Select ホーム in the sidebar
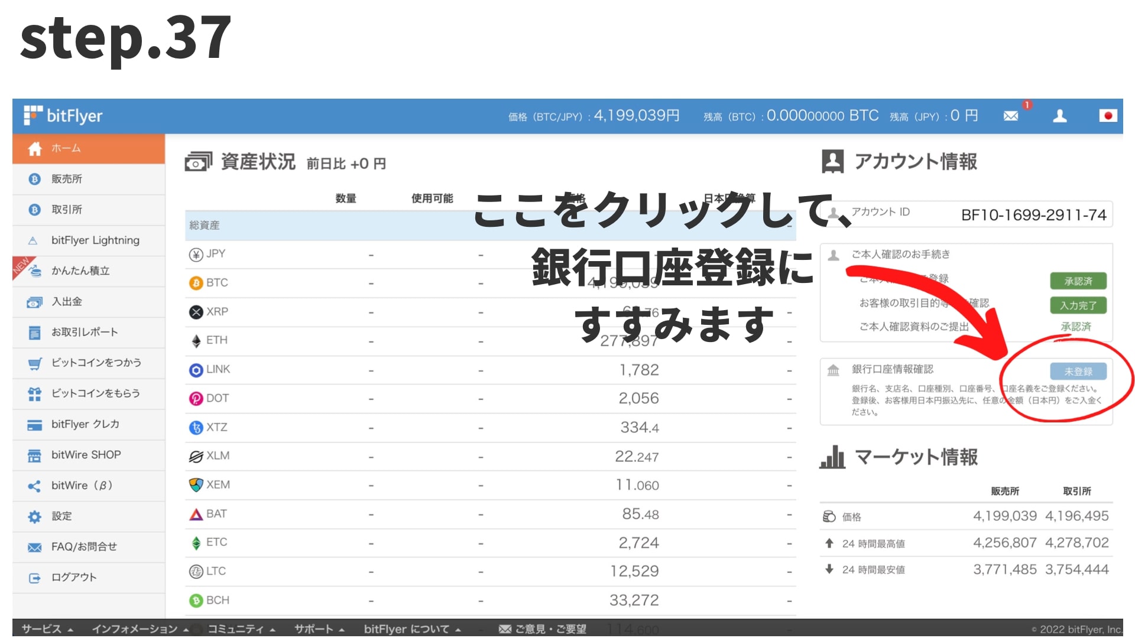1135x638 pixels. [65, 148]
